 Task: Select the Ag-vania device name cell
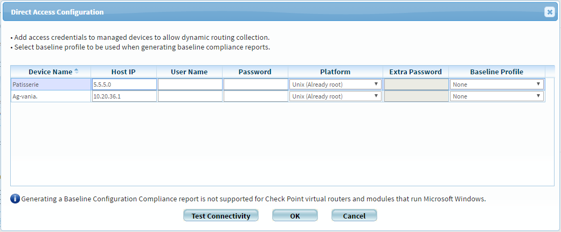(51, 96)
